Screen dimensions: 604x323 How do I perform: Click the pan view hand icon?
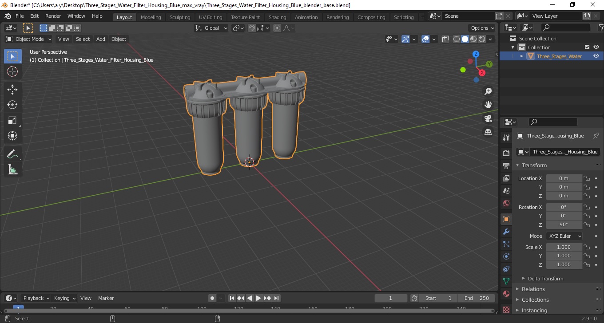tap(488, 105)
